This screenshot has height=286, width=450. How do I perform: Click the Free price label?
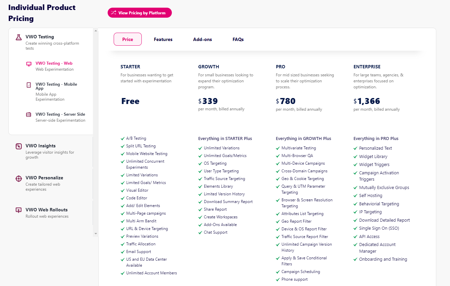point(130,101)
